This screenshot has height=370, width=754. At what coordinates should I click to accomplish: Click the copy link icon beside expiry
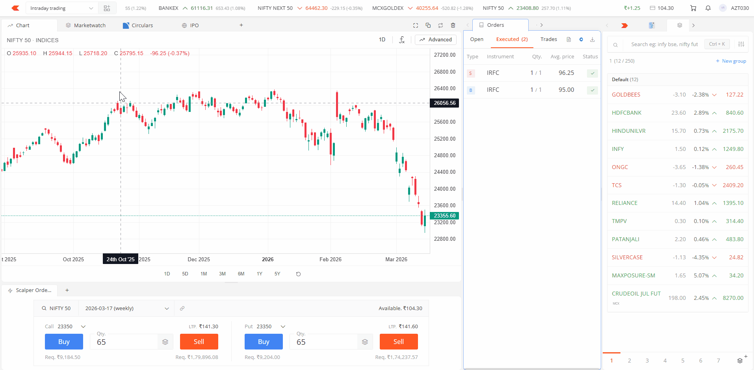pyautogui.click(x=182, y=309)
